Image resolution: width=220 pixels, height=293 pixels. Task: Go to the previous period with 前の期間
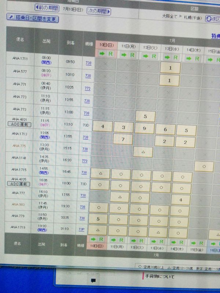[47, 8]
